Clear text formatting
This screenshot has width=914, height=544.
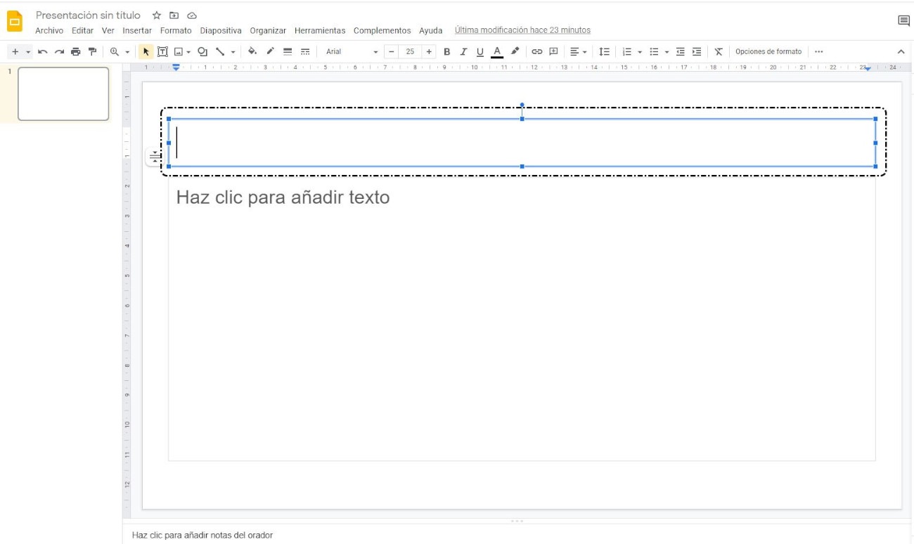tap(719, 52)
